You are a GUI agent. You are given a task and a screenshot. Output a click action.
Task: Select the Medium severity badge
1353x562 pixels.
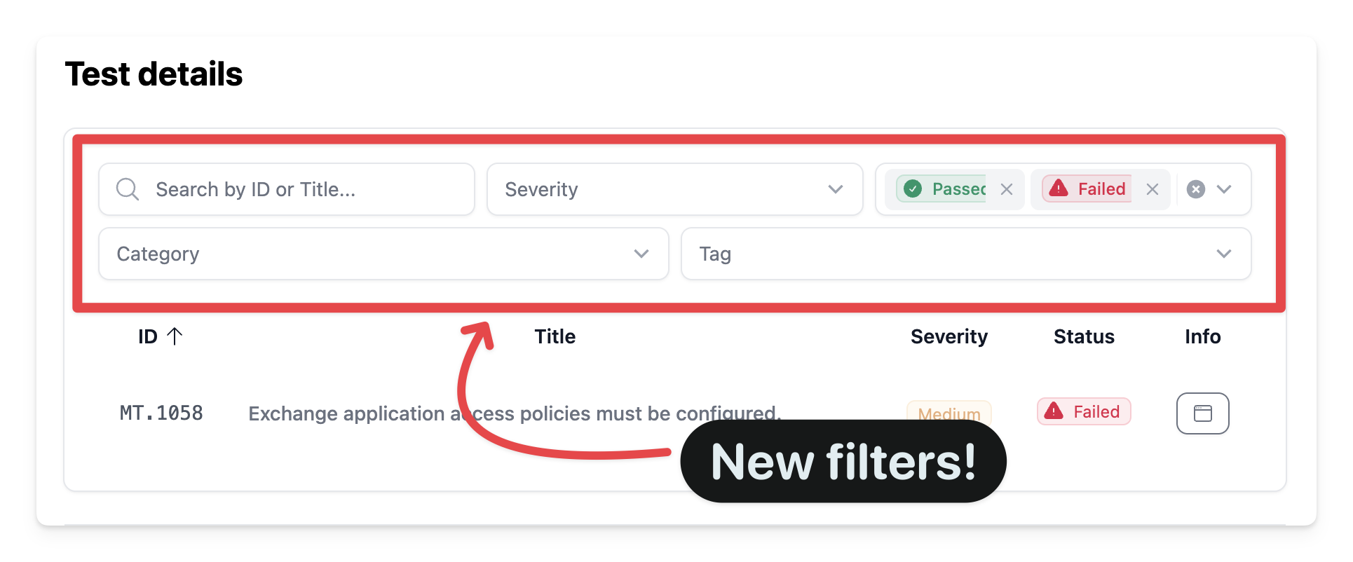pyautogui.click(x=949, y=413)
